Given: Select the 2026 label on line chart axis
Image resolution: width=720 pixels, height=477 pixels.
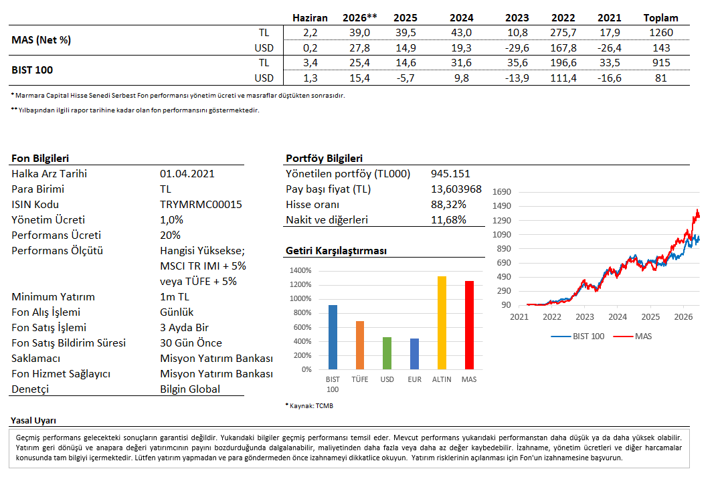Looking at the screenshot, I should pos(683,317).
